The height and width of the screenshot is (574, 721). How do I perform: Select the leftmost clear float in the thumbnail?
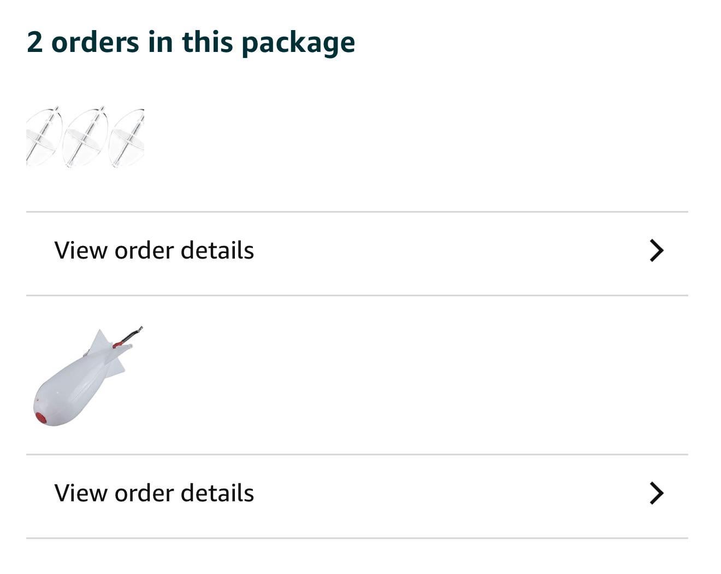pos(43,137)
